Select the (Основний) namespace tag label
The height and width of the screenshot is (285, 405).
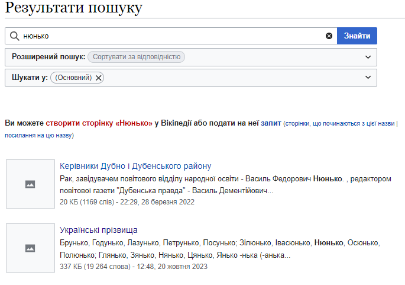73,78
